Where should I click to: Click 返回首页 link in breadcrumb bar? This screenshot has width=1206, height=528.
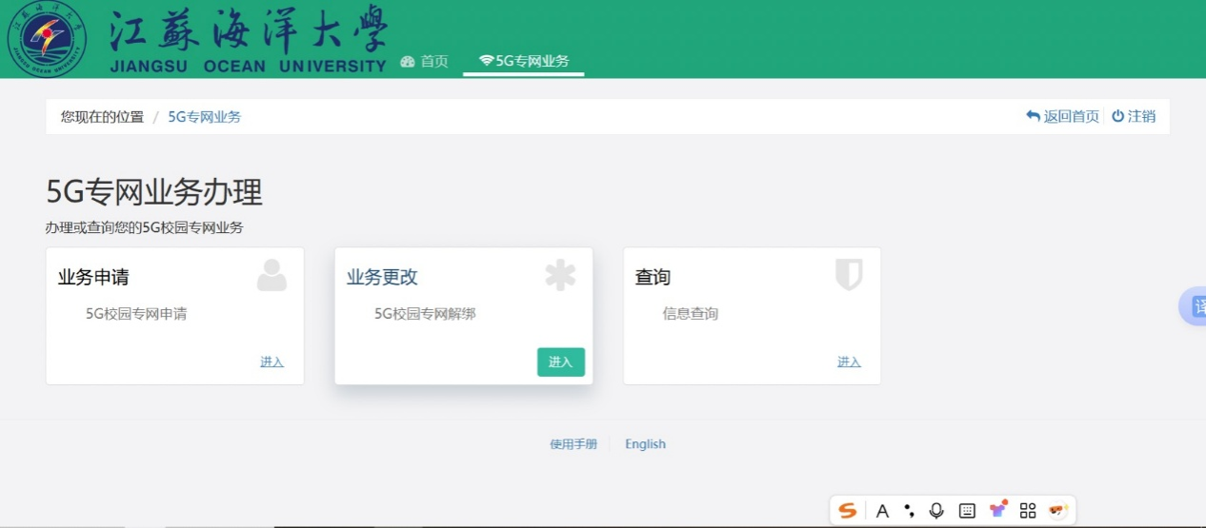1062,116
